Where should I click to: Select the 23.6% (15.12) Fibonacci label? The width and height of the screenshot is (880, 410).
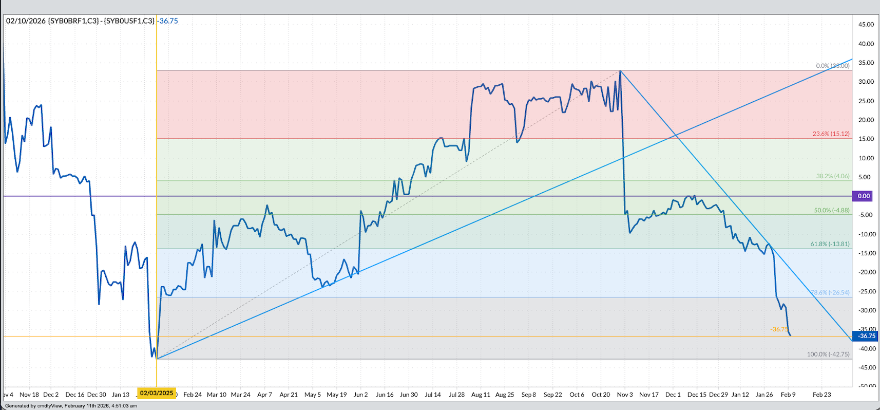pyautogui.click(x=831, y=134)
